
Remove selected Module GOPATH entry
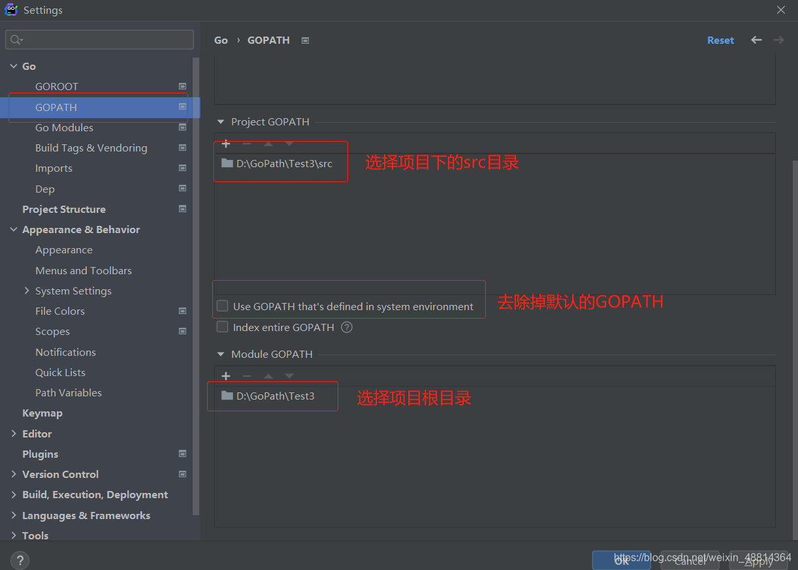click(x=247, y=376)
